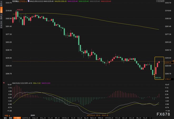Image resolution: width=174 pixels, height=119 pixels.
Task: Select the 模板 template tab
Action: [11, 118]
